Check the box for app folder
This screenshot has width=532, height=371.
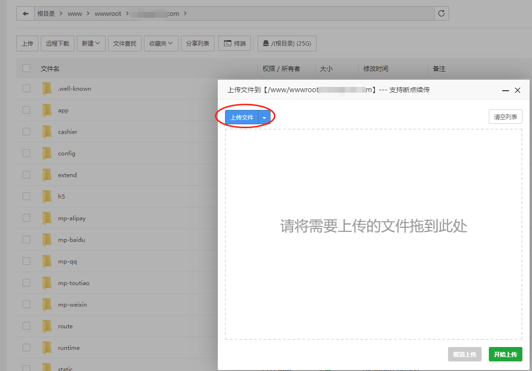click(26, 110)
